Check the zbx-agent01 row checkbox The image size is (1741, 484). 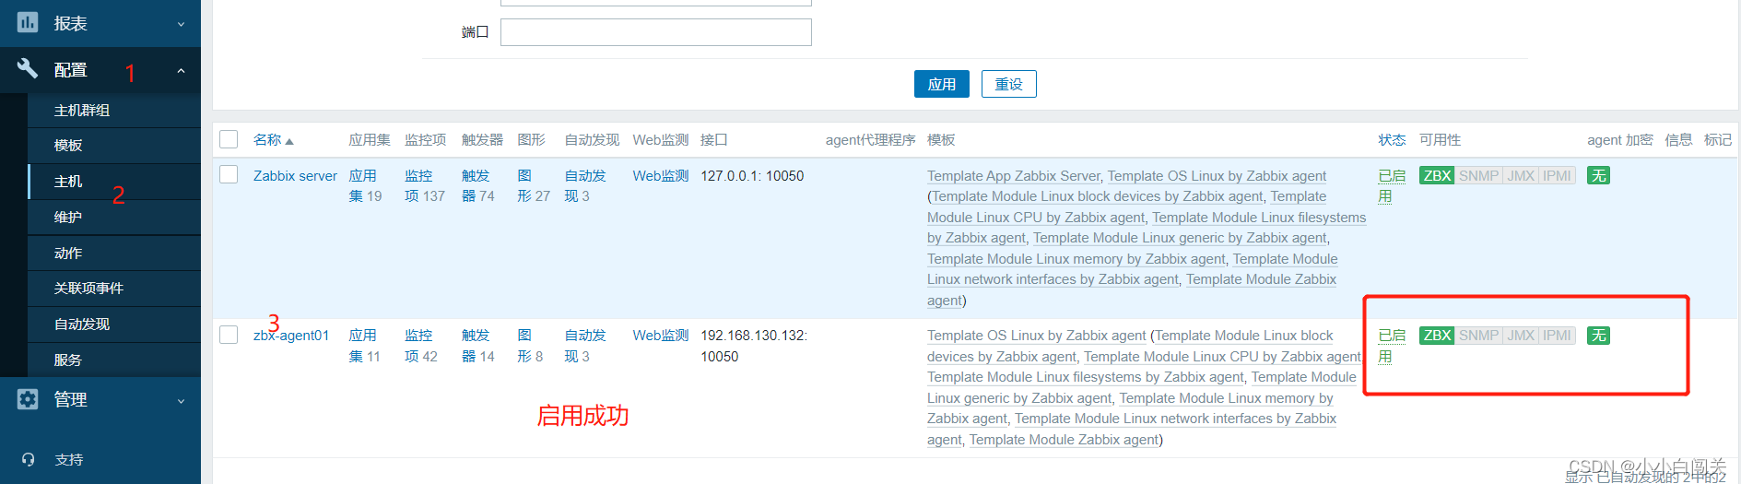tap(229, 335)
